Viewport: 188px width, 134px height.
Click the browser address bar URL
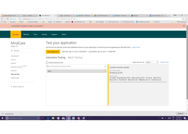pyautogui.click(x=47, y=19)
